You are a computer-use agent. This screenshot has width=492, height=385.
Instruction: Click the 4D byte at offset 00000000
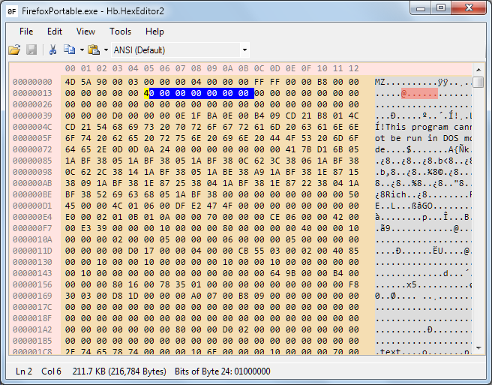(70, 82)
